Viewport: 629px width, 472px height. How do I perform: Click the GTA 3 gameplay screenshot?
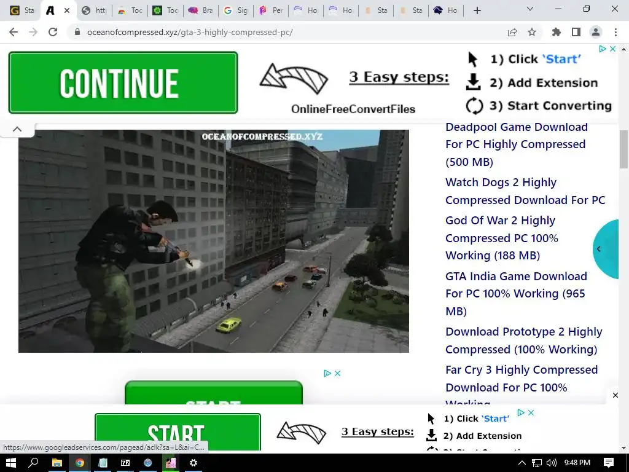[213, 241]
